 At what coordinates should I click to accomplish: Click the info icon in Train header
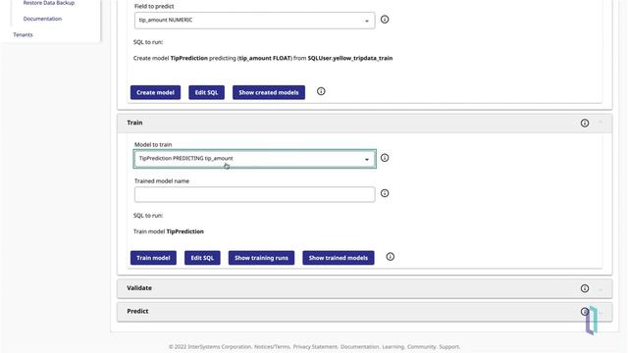585,123
